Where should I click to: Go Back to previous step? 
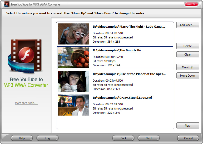point(123,138)
